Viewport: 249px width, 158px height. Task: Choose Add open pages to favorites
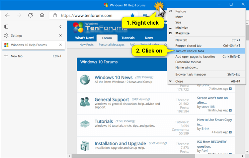[206, 57]
